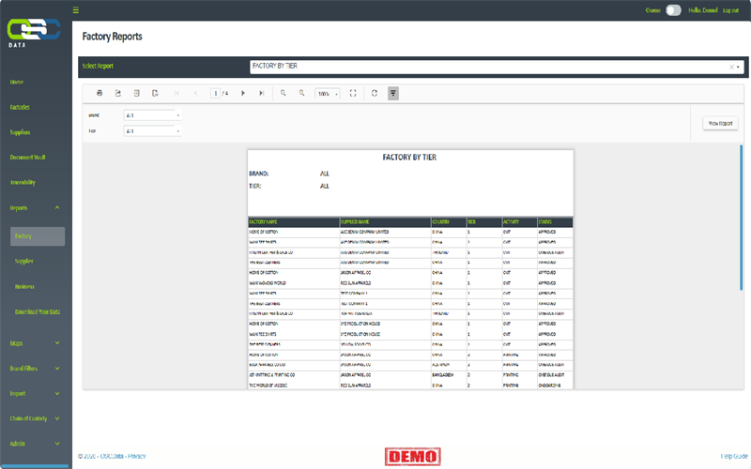Toggle the report parameters filter icon
Viewport: 751px width, 469px height.
pyautogui.click(x=393, y=93)
